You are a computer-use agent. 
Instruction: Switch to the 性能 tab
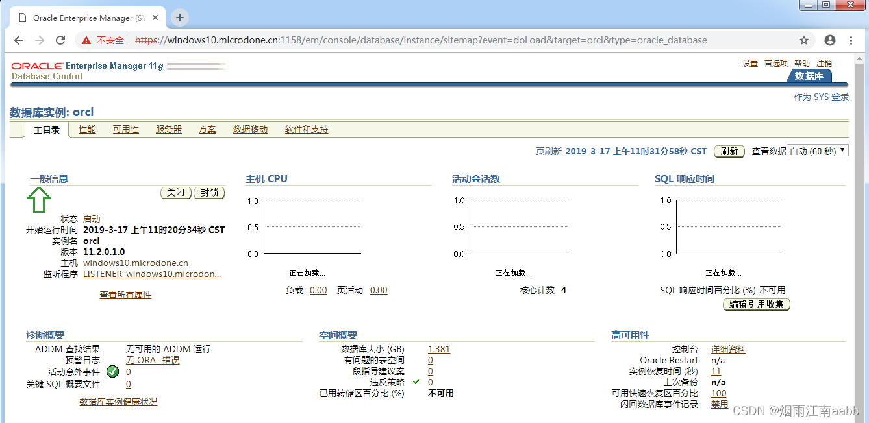(x=87, y=130)
